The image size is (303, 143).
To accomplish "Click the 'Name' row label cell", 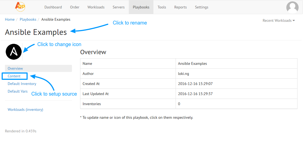I will tap(128, 63).
